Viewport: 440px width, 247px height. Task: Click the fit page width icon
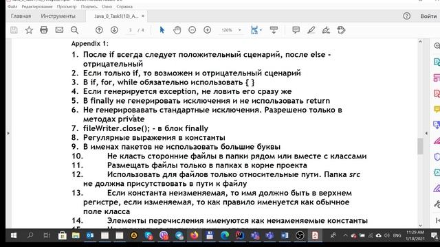pyautogui.click(x=254, y=30)
